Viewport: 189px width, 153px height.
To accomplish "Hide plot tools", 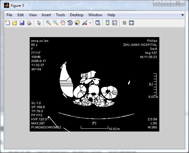I will [124, 23].
